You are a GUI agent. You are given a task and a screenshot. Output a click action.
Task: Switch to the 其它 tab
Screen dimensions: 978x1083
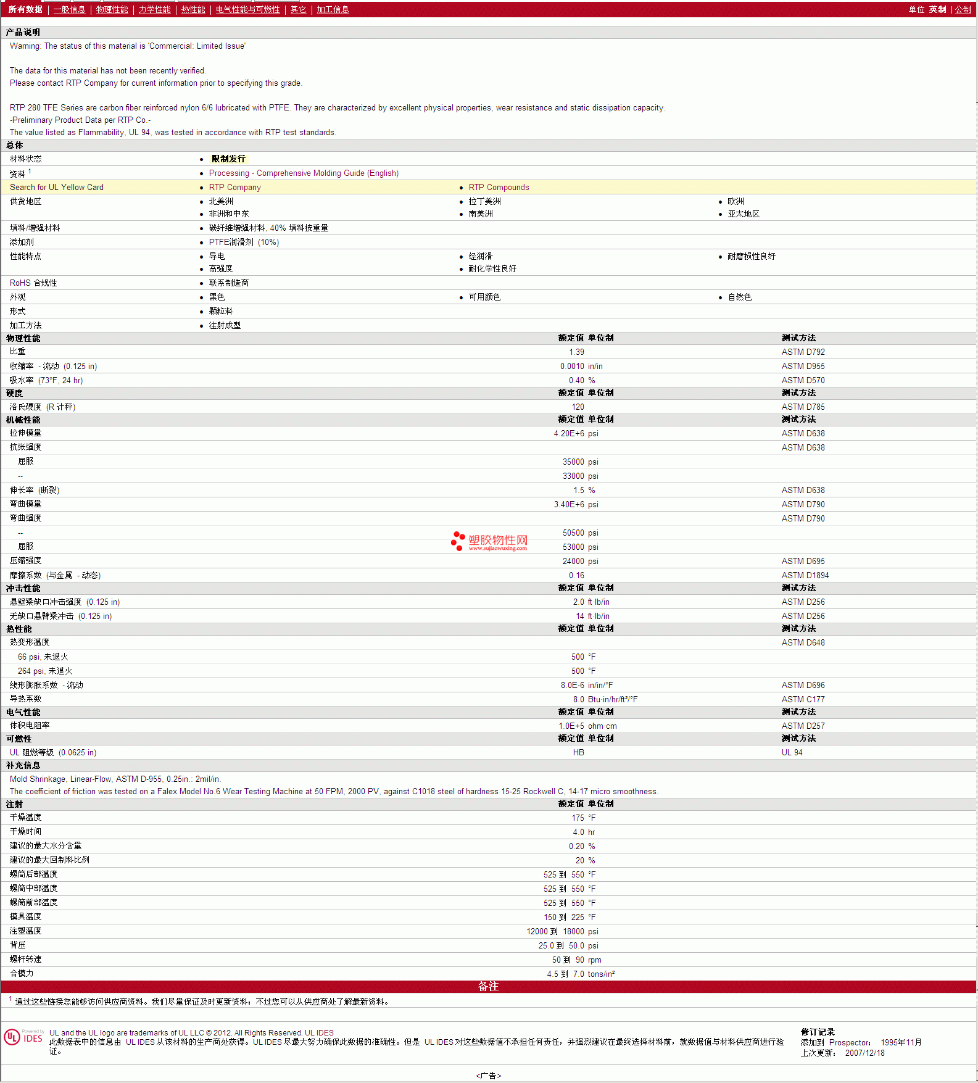point(298,9)
